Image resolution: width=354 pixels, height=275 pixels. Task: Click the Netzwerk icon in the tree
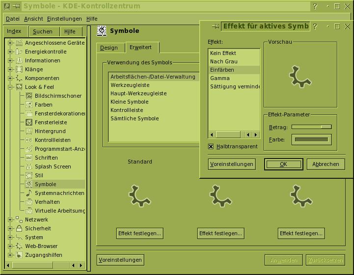pos(19,220)
